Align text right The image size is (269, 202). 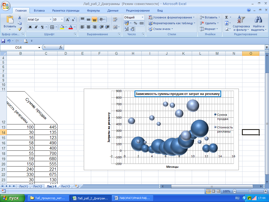(x=94, y=27)
